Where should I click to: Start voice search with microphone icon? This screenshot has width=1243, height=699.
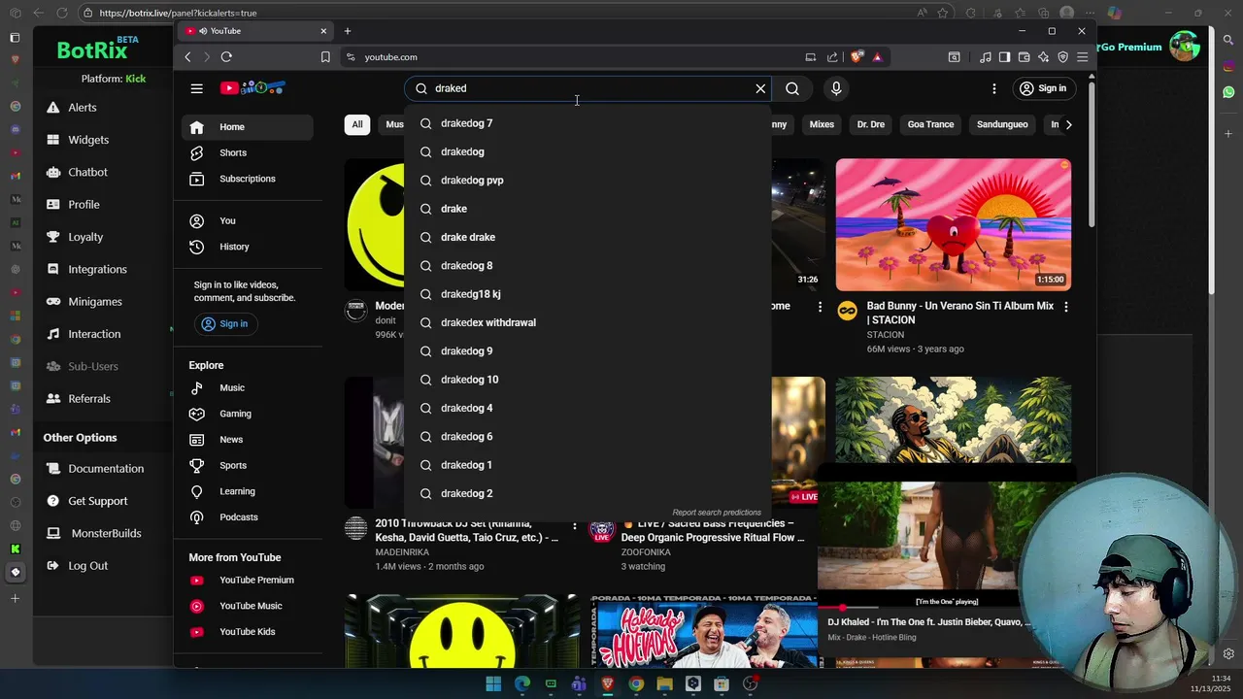[836, 88]
